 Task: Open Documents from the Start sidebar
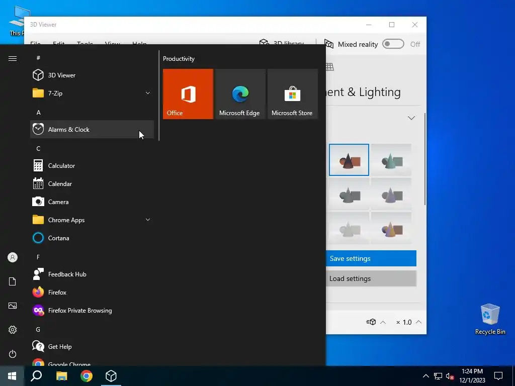(x=13, y=281)
